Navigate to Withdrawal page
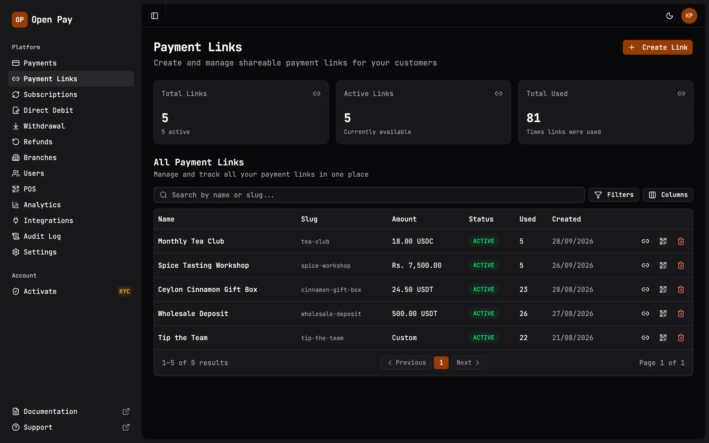Image resolution: width=709 pixels, height=443 pixels. click(x=71, y=126)
